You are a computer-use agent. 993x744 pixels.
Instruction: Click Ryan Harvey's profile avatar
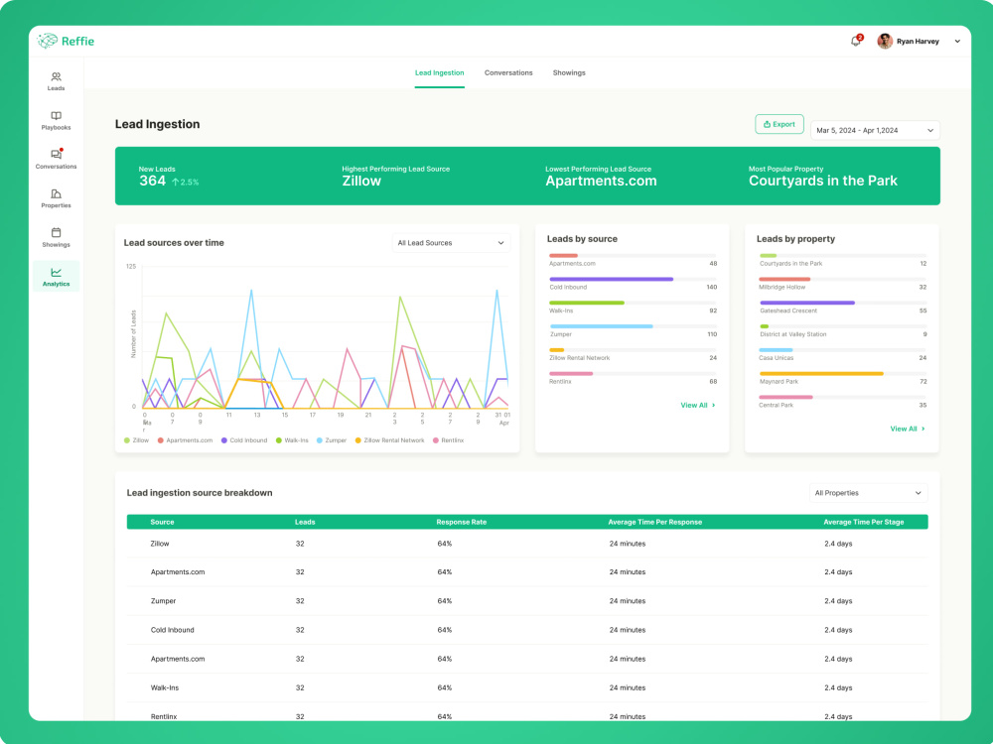(x=885, y=41)
